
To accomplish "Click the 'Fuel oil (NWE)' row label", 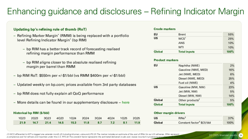I will point(188,83).
